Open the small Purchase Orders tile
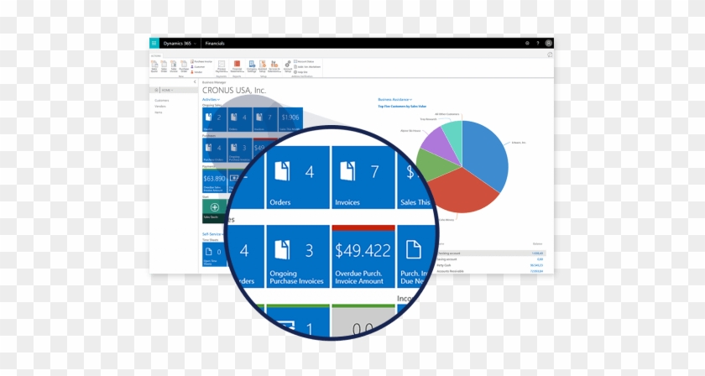Viewport: 705px width, 376px height. coord(215,150)
